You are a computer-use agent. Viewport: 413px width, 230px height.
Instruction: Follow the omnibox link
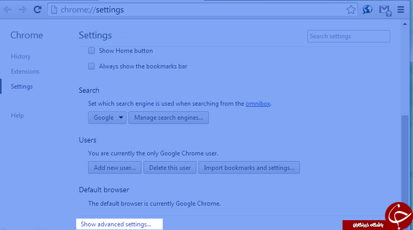coord(258,104)
